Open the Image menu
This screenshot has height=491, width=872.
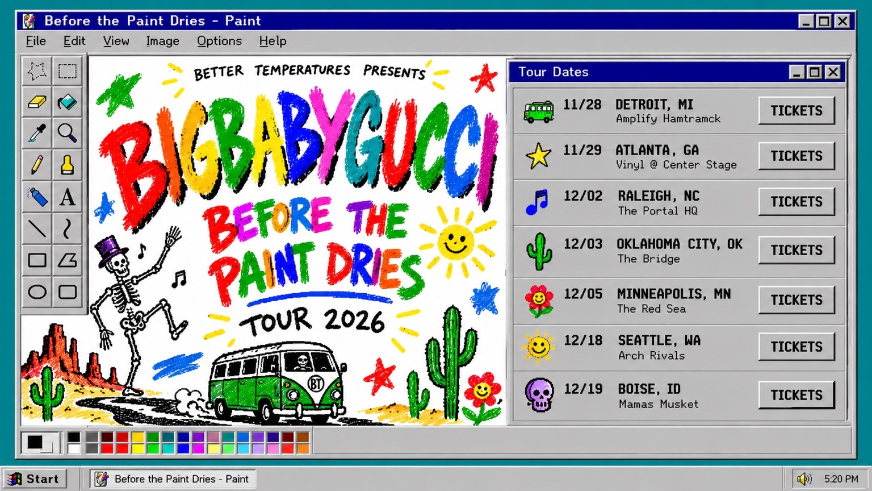tap(162, 41)
